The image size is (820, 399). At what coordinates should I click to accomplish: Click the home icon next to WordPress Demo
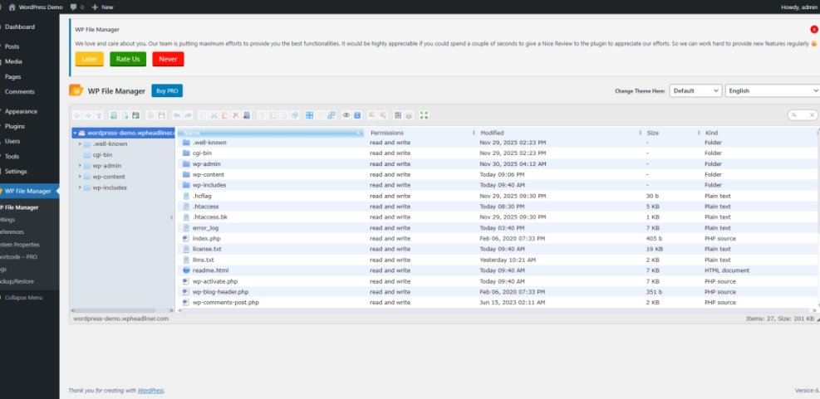point(12,7)
